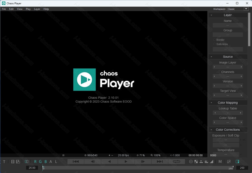Click next arrow of Image Layer selector
Image resolution: width=252 pixels, height=173 pixels.
coord(241,67)
